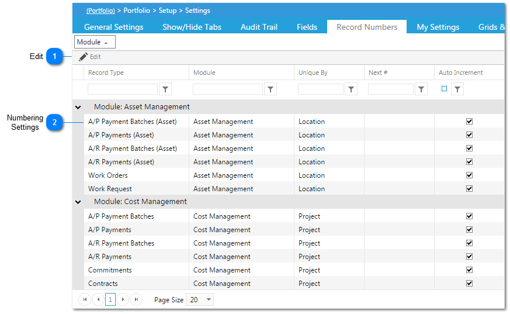The width and height of the screenshot is (510, 314).
Task: Click the Module grouping button
Action: coord(95,42)
